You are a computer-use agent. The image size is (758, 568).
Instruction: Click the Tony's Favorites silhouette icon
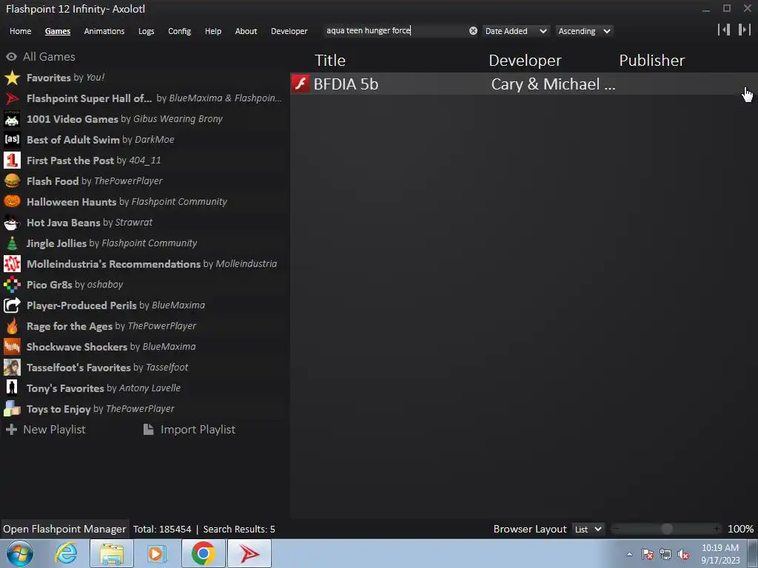[x=12, y=388]
